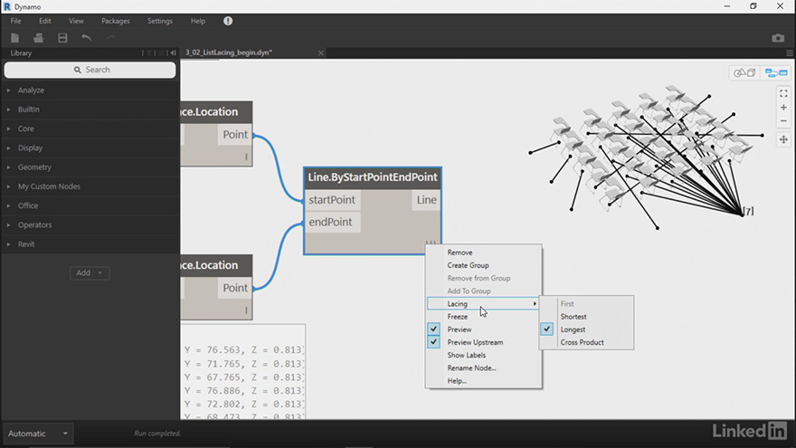Save the graph with the toolbar disk icon
The image size is (796, 448).
pyautogui.click(x=62, y=38)
